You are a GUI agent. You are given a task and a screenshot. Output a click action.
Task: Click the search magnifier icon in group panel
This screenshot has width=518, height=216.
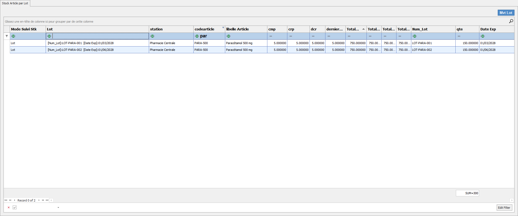click(x=511, y=21)
